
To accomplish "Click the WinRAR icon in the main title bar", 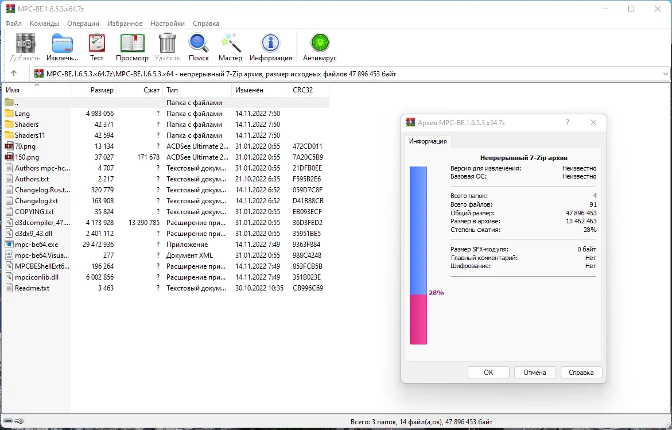I will 10,9.
